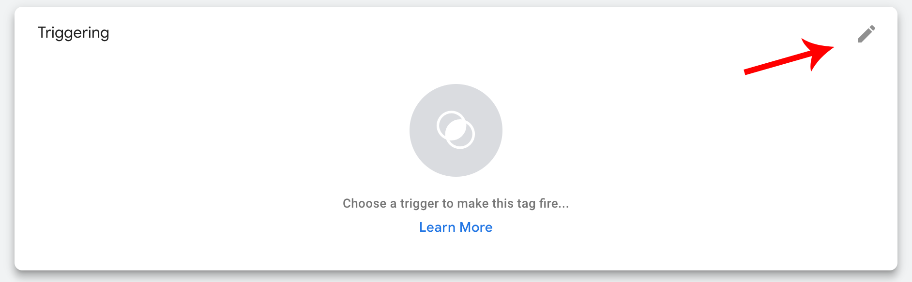Screen dimensions: 912x282
Task: Click the gray hint text above Learn More
Action: [456, 203]
